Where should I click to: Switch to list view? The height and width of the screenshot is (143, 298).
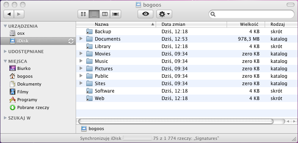[94, 14]
